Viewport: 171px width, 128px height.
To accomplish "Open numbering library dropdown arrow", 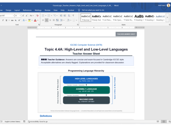I will point(51,16).
